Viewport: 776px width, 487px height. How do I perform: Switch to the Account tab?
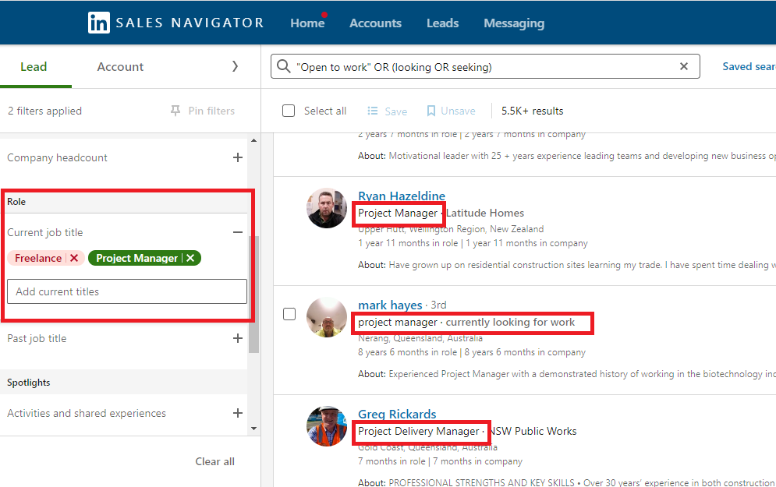tap(120, 67)
